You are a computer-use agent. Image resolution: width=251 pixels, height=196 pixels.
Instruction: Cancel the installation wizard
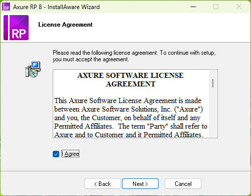(183, 184)
